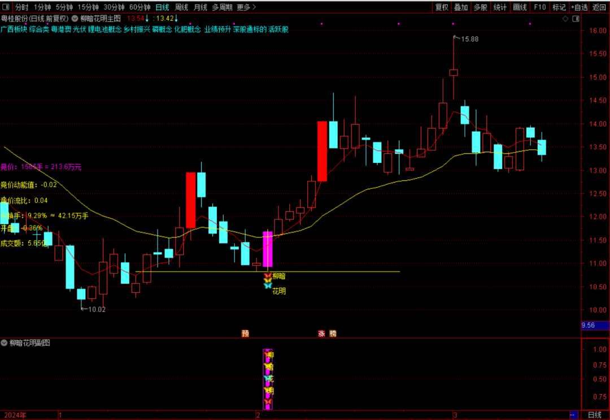Add stock with +自选 button
The width and height of the screenshot is (610, 420).
[x=579, y=7]
